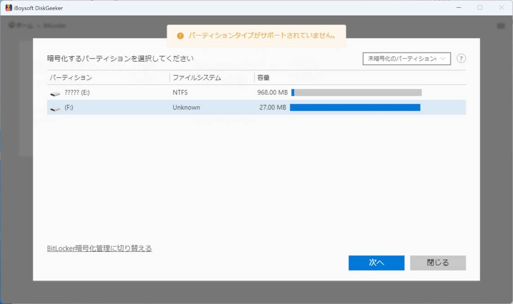The height and width of the screenshot is (304, 513).
Task: Click the 27.00 MB capacity value
Action: (273, 107)
